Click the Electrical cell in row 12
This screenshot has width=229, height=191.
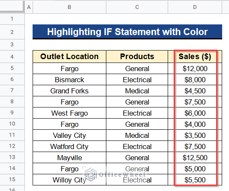tap(137, 146)
